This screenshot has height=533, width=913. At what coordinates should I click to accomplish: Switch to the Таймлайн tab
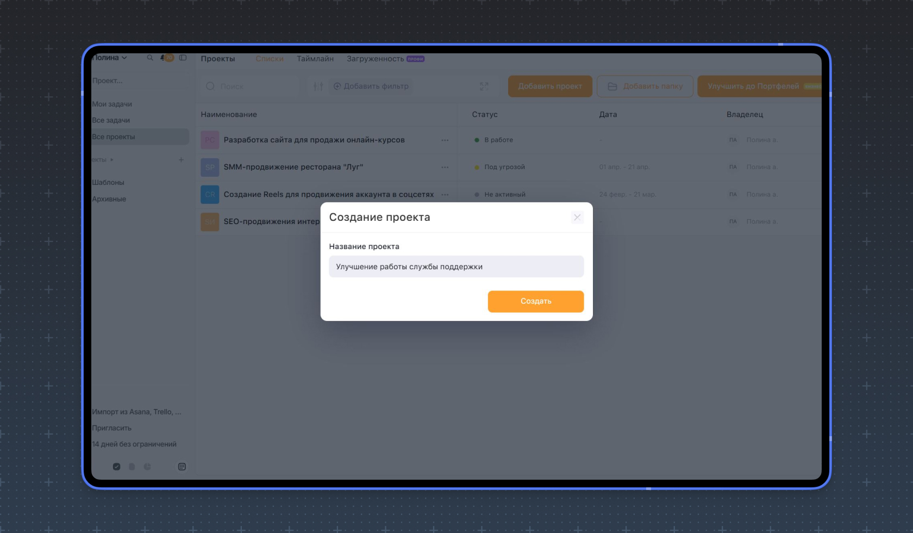point(315,59)
